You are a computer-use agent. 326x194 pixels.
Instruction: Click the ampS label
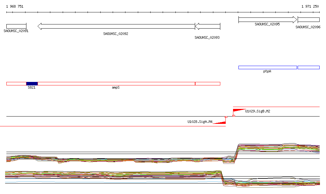[116, 87]
